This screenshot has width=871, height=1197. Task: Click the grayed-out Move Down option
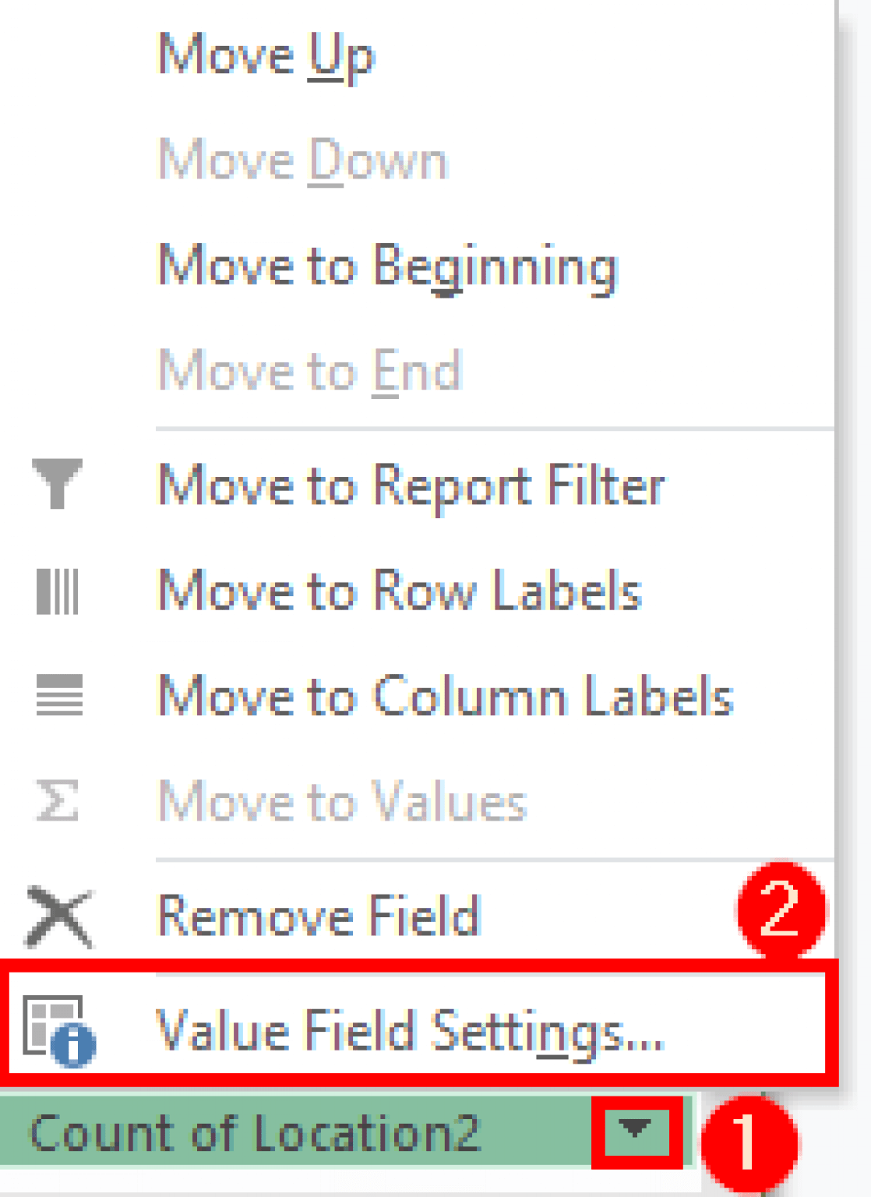pos(304,160)
